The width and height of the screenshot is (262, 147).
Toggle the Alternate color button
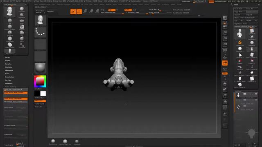[x=40, y=101]
